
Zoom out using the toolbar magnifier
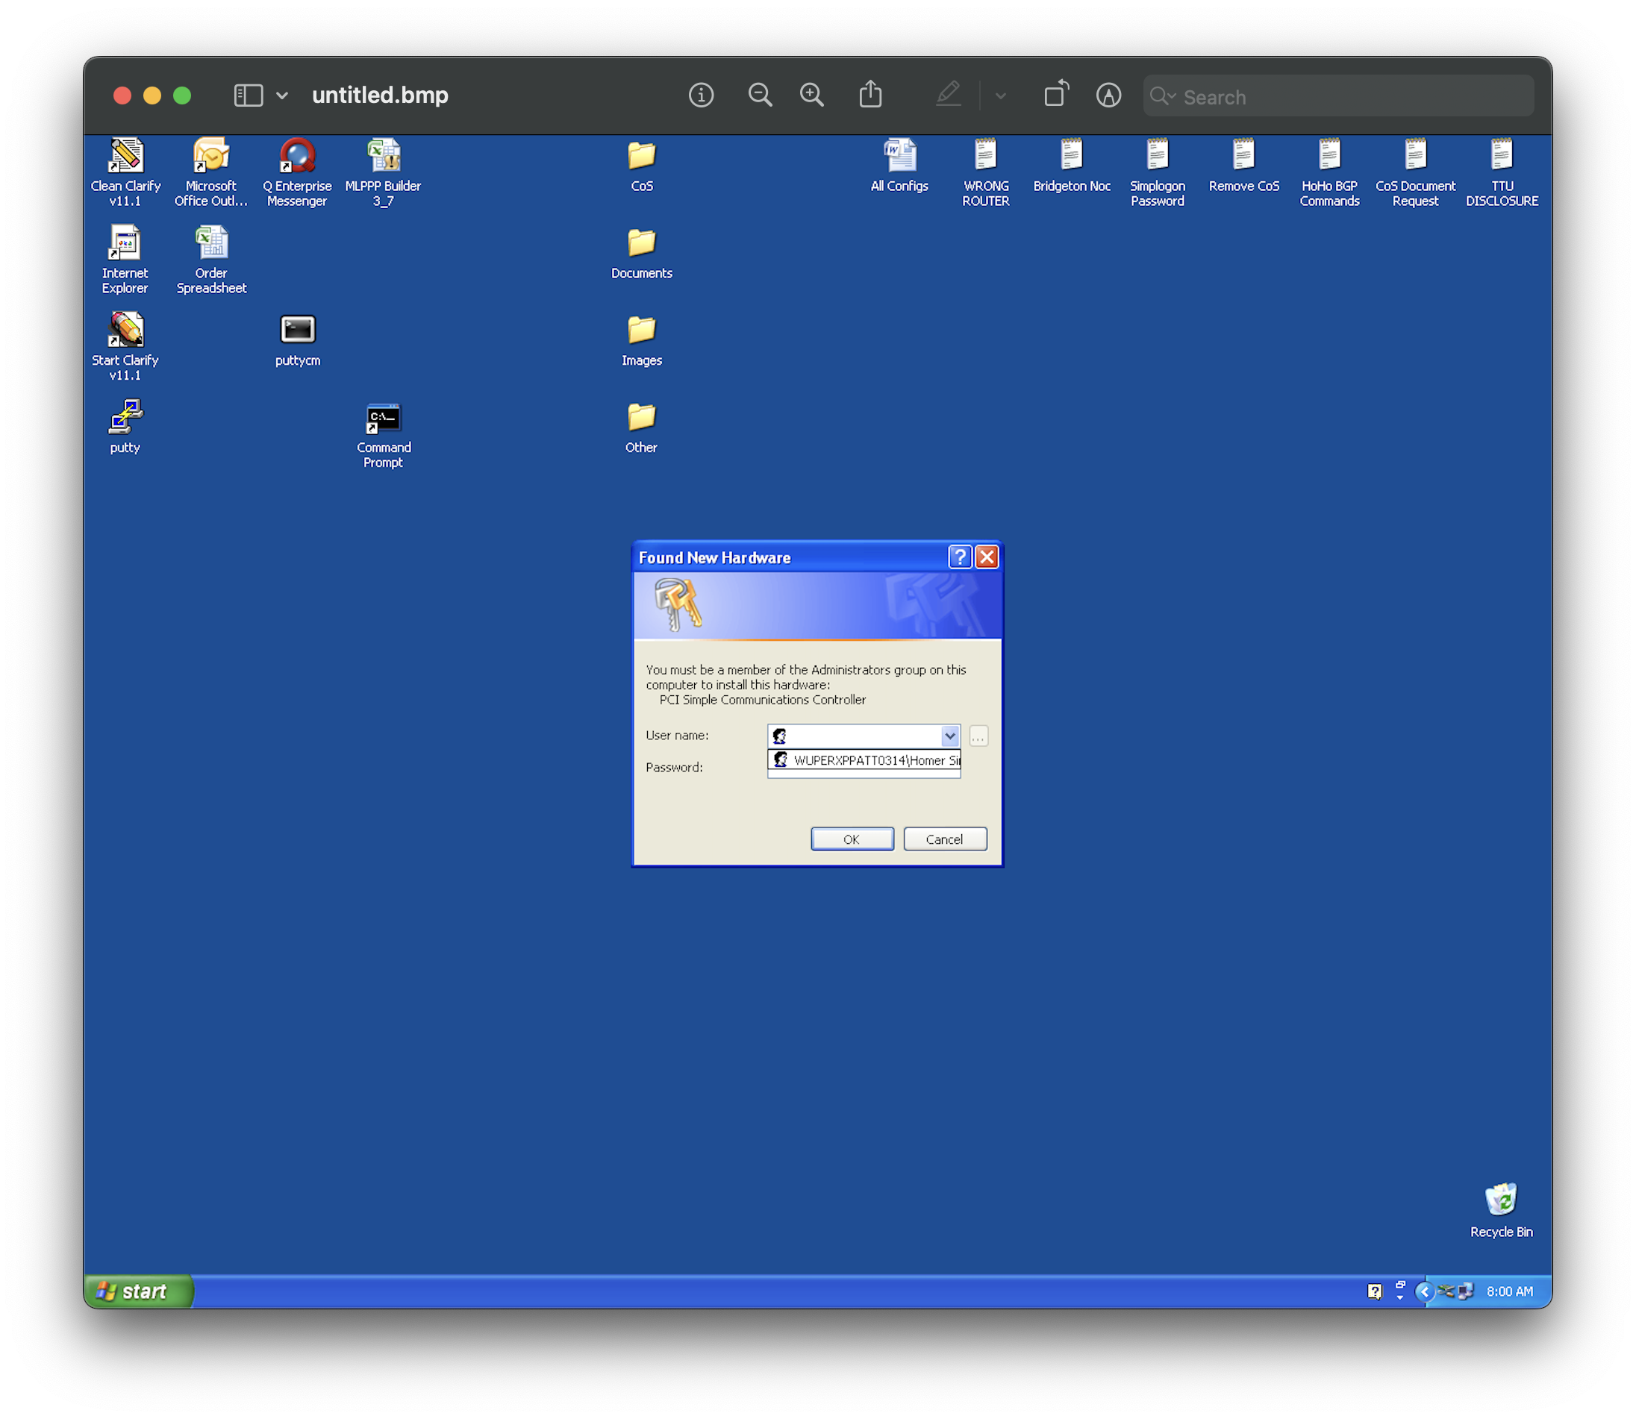click(x=760, y=95)
